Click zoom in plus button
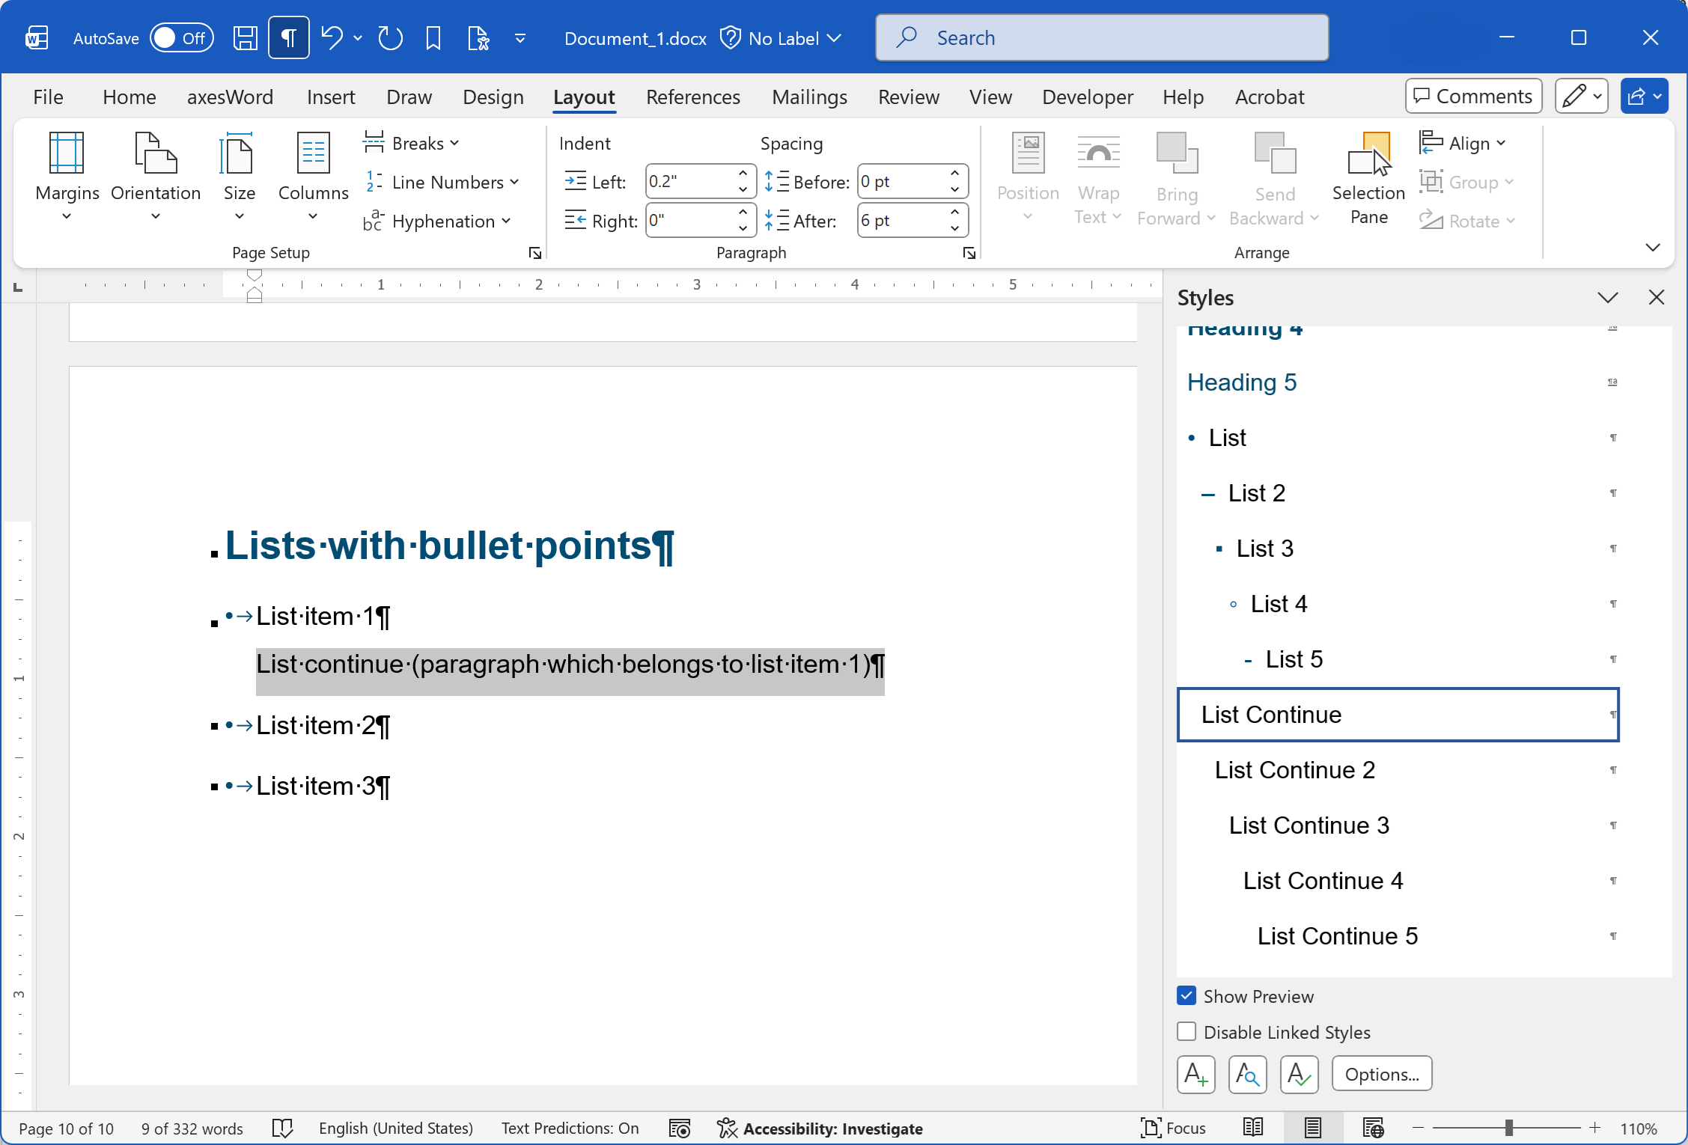 click(x=1595, y=1128)
